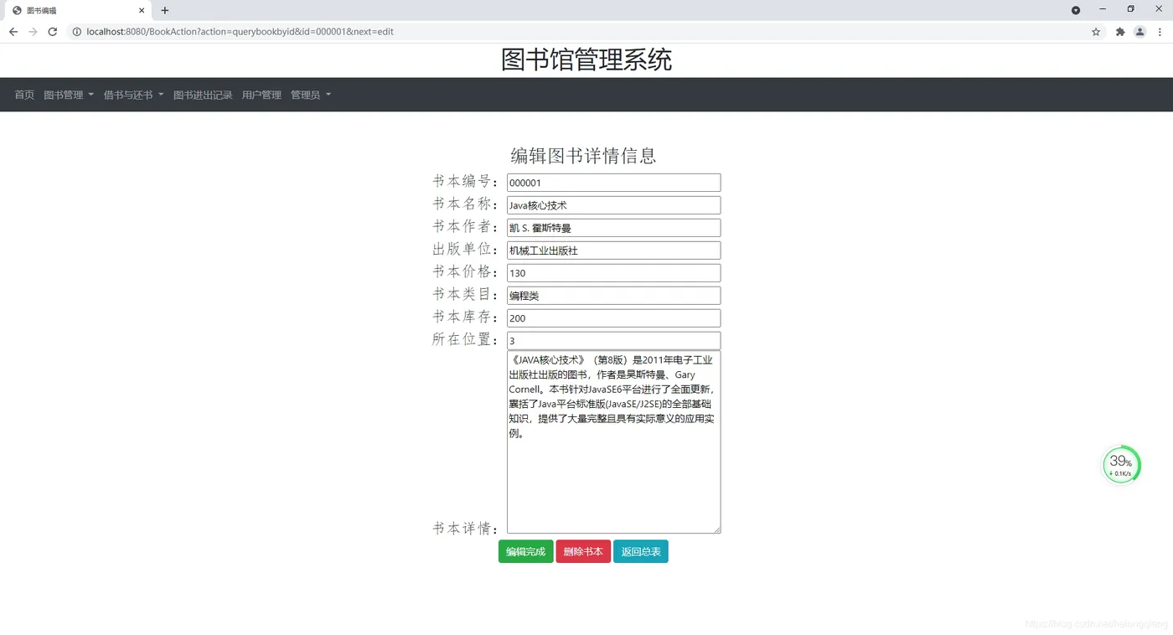
Task: Click the circular dropdown icon beside minimize button
Action: coord(1076,10)
